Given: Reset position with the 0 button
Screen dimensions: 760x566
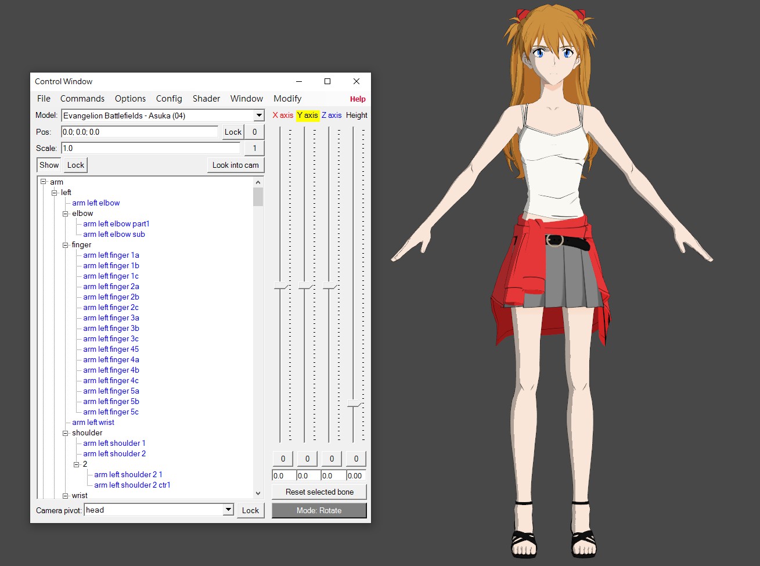Looking at the screenshot, I should pyautogui.click(x=254, y=132).
